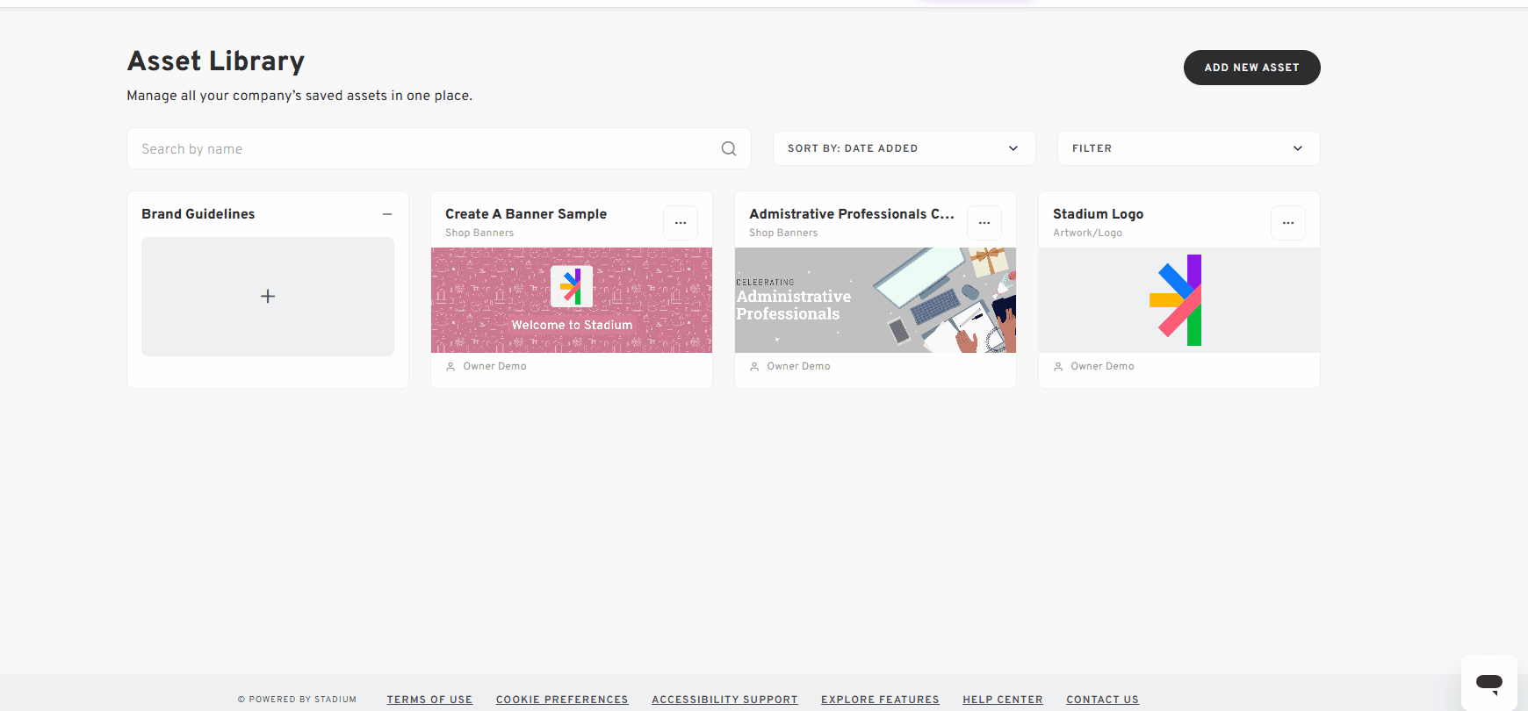Image resolution: width=1528 pixels, height=711 pixels.
Task: Open options menu for Create A Banner Sample
Action: point(681,223)
